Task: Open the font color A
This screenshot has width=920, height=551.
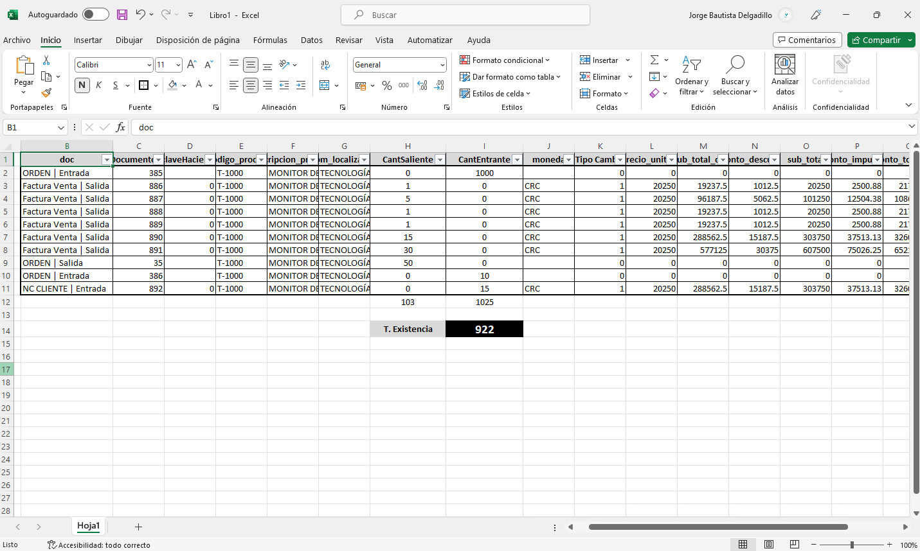Action: [x=199, y=85]
